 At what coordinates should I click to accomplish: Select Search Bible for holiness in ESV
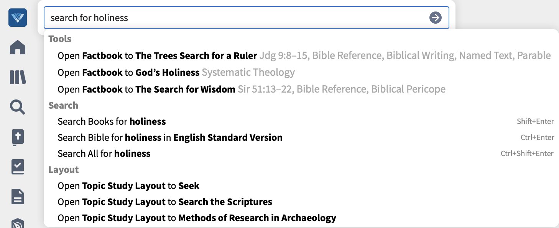click(301, 138)
